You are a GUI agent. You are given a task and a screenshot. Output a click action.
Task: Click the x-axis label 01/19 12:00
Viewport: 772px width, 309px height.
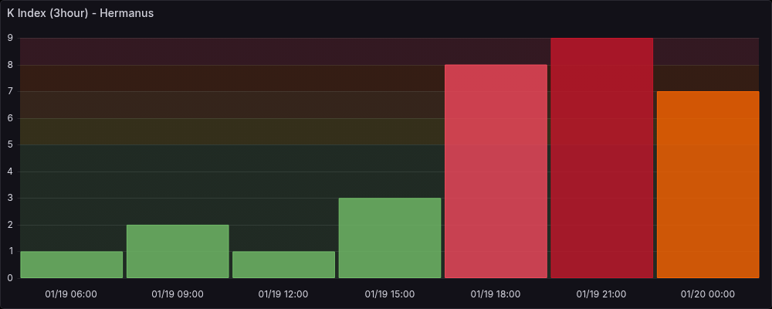(x=283, y=294)
